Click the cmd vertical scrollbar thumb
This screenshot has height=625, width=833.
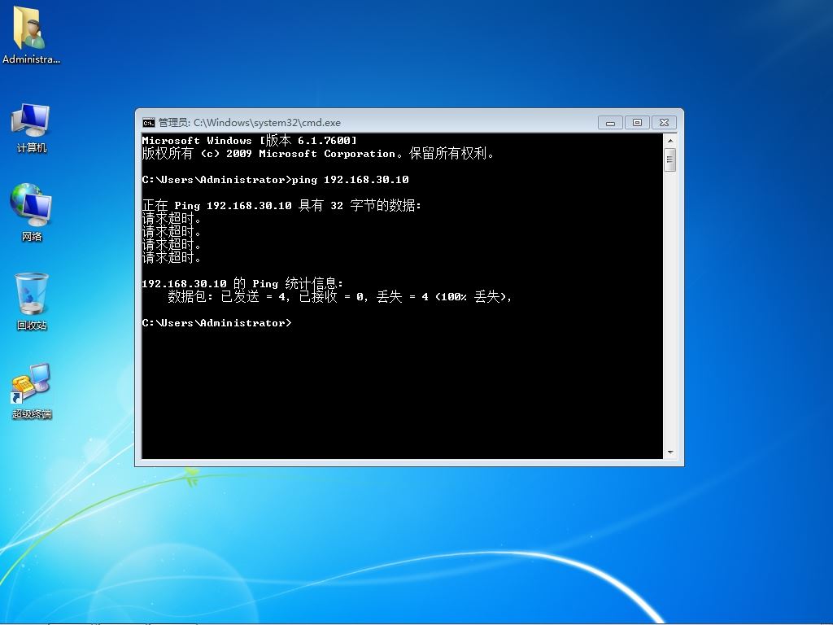670,160
